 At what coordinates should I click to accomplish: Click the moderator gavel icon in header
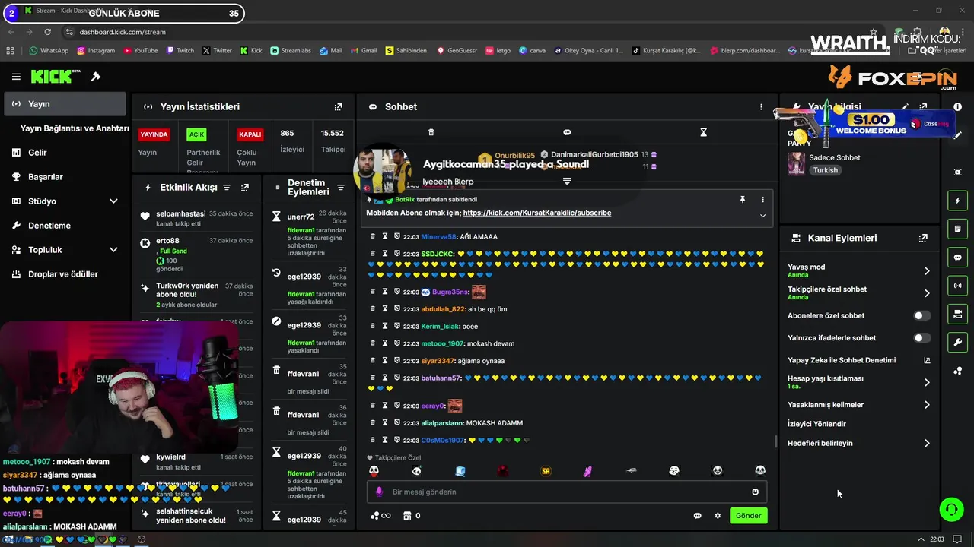click(96, 77)
